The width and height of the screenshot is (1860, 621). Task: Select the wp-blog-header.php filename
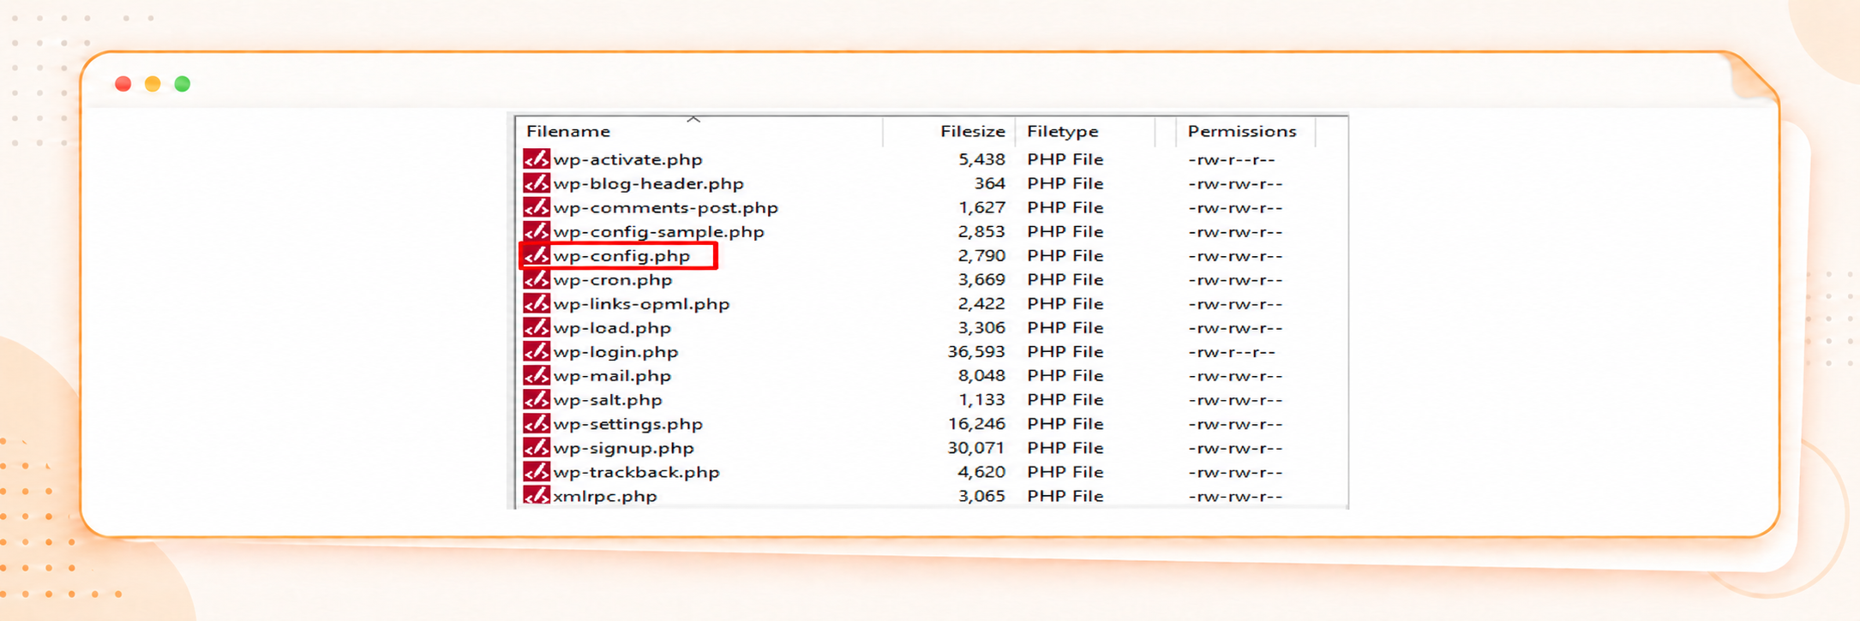pos(648,183)
